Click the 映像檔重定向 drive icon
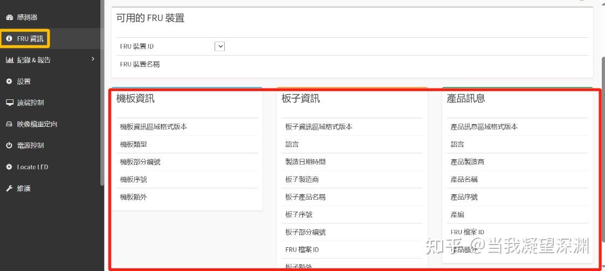The width and height of the screenshot is (605, 271). [x=10, y=124]
